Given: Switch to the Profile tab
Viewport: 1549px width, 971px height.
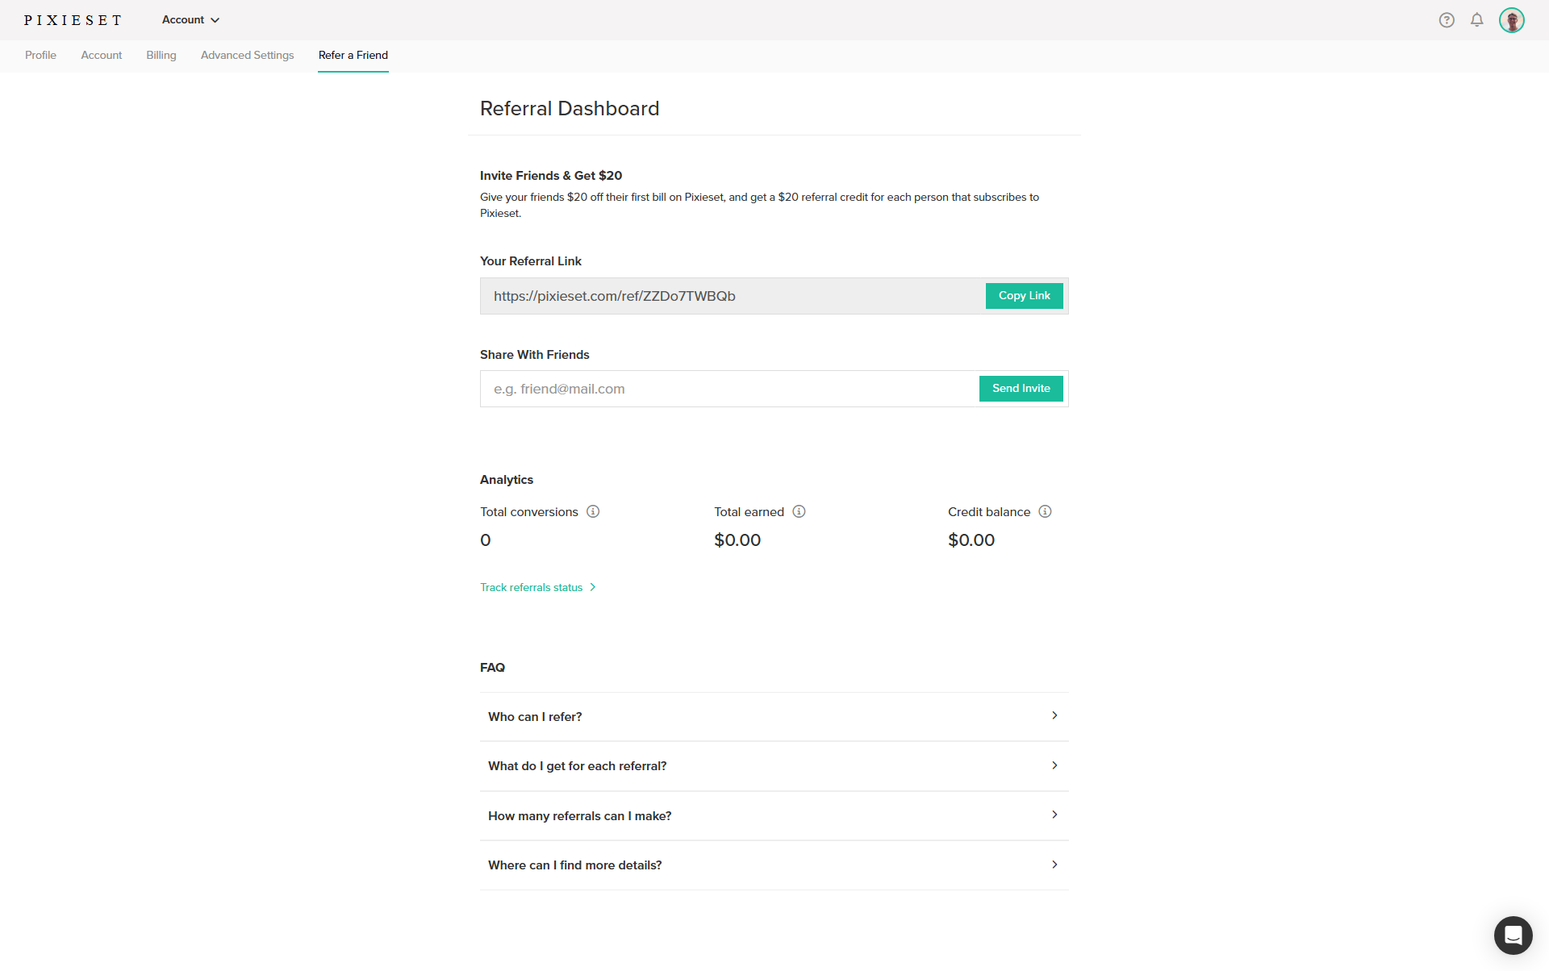Looking at the screenshot, I should [x=40, y=55].
